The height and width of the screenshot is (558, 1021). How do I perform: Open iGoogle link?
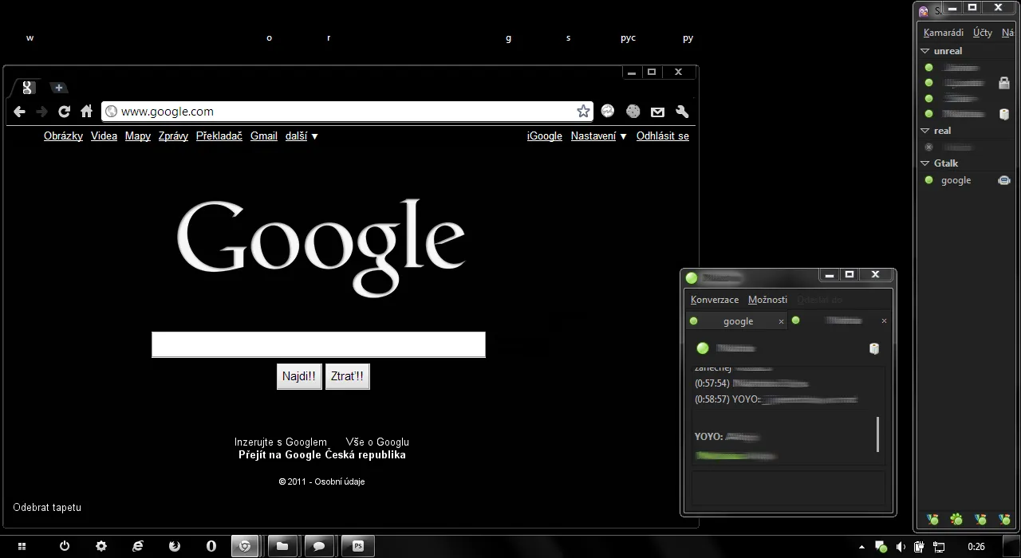click(545, 136)
